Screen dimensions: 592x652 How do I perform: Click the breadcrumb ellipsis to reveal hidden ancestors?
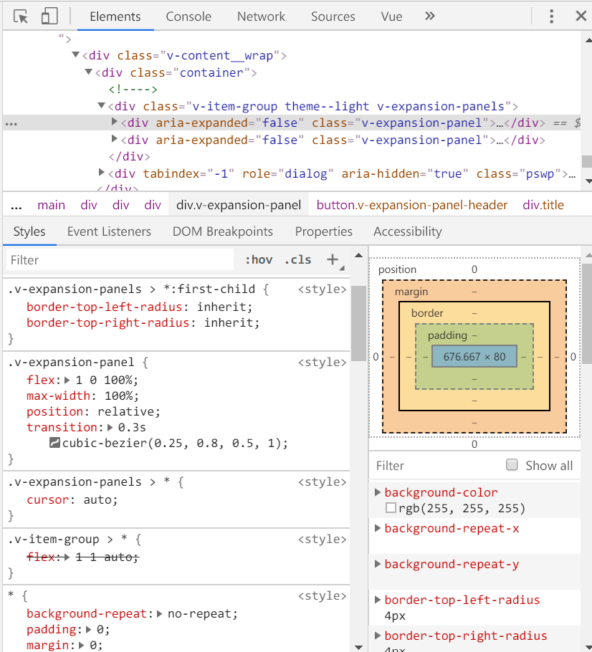pos(16,205)
